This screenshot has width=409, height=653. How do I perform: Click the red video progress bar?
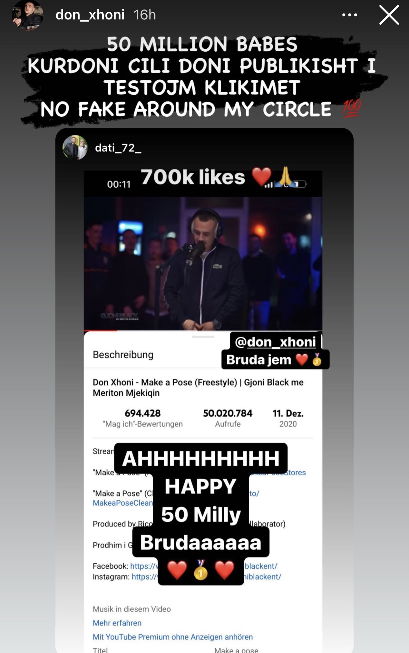click(x=100, y=330)
